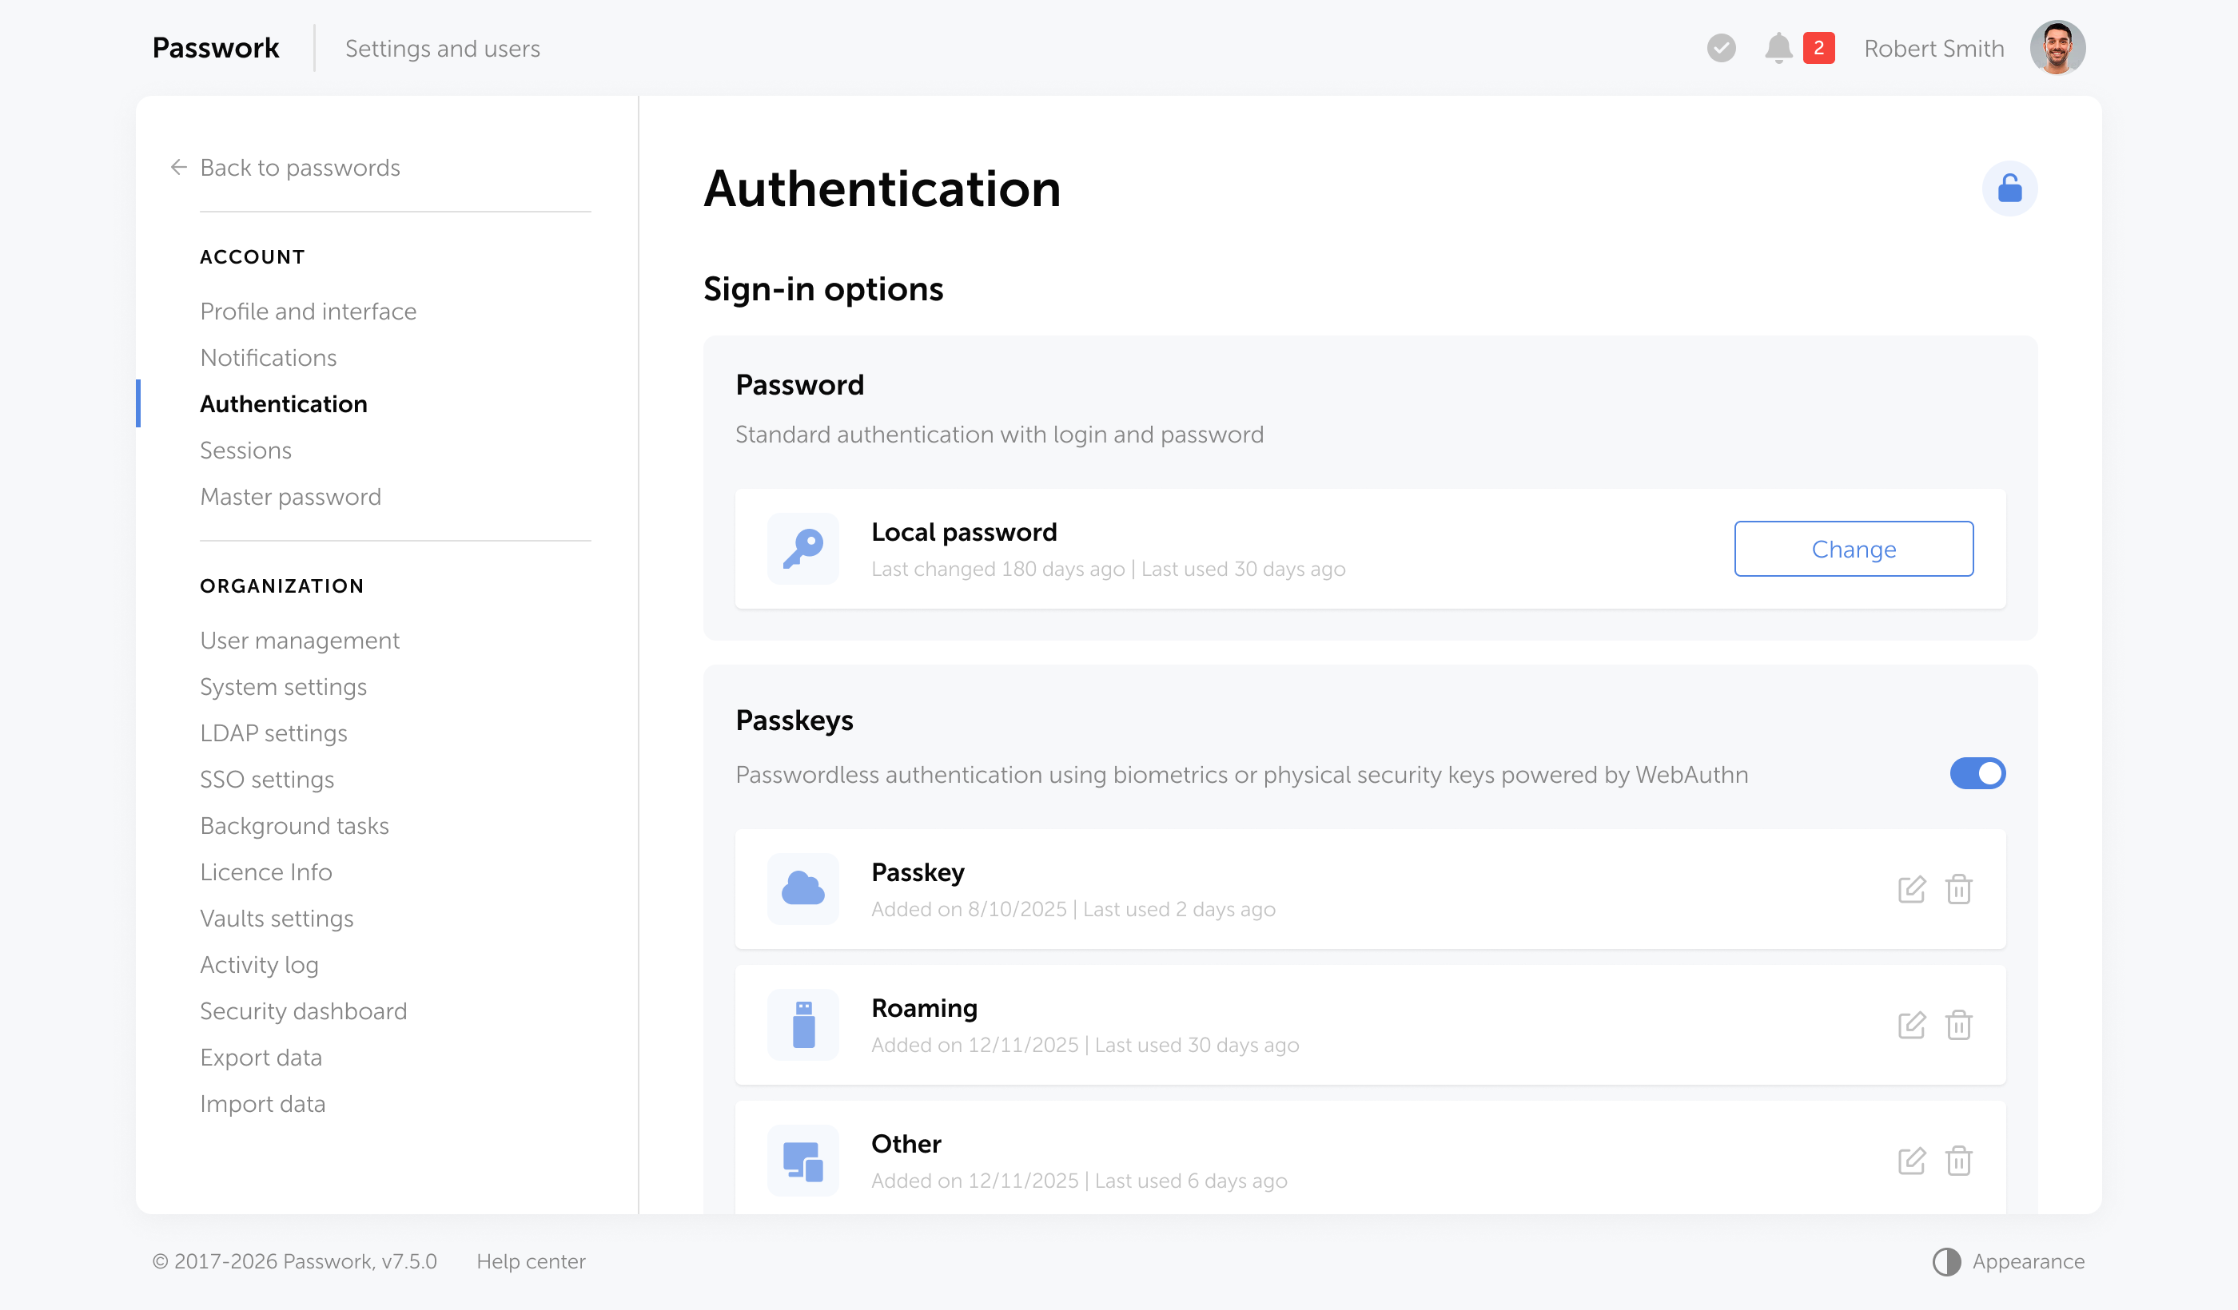Screen dimensions: 2238x1310
Task: Toggle Appearance theme at bottom right
Action: click(x=2008, y=1261)
